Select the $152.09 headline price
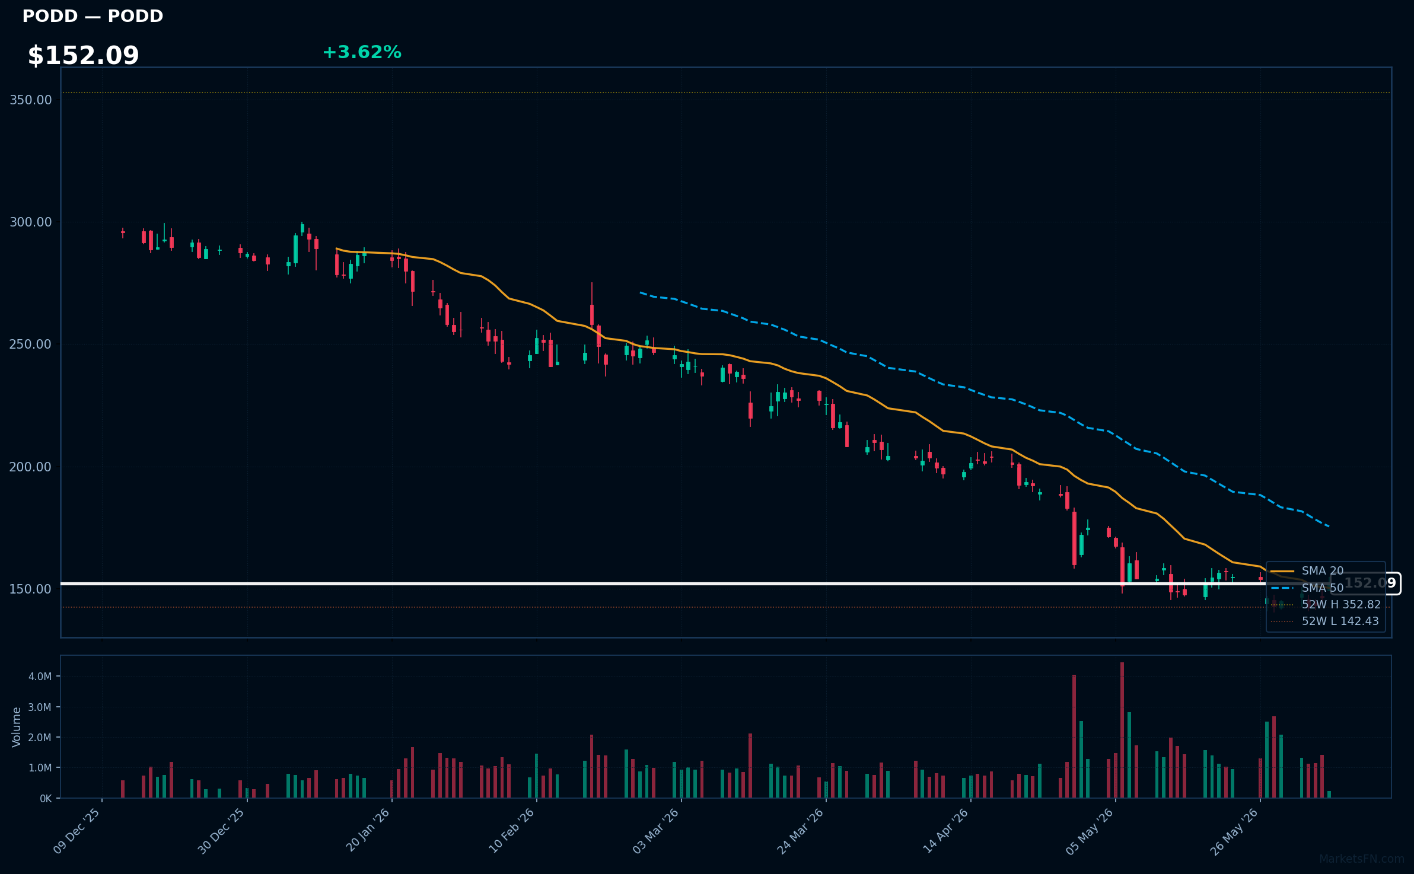1414x874 pixels. [83, 56]
